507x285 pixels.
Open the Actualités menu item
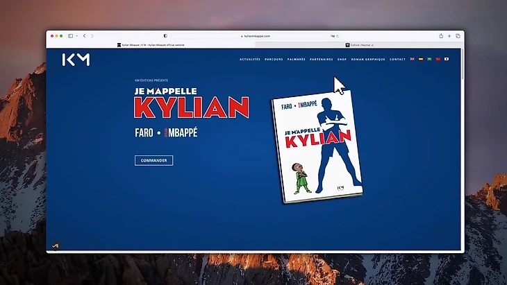point(249,60)
